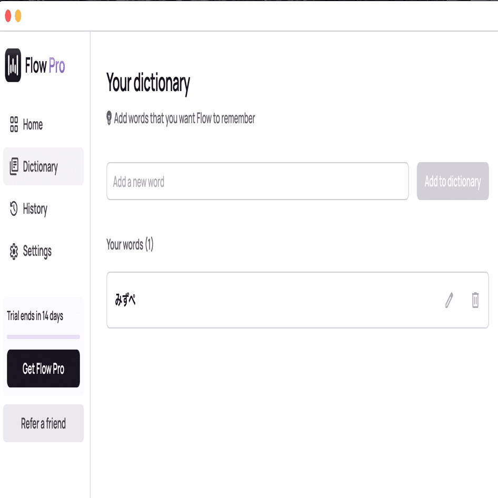Screen dimensions: 498x498
Task: Close the Flow window
Action: click(7, 16)
